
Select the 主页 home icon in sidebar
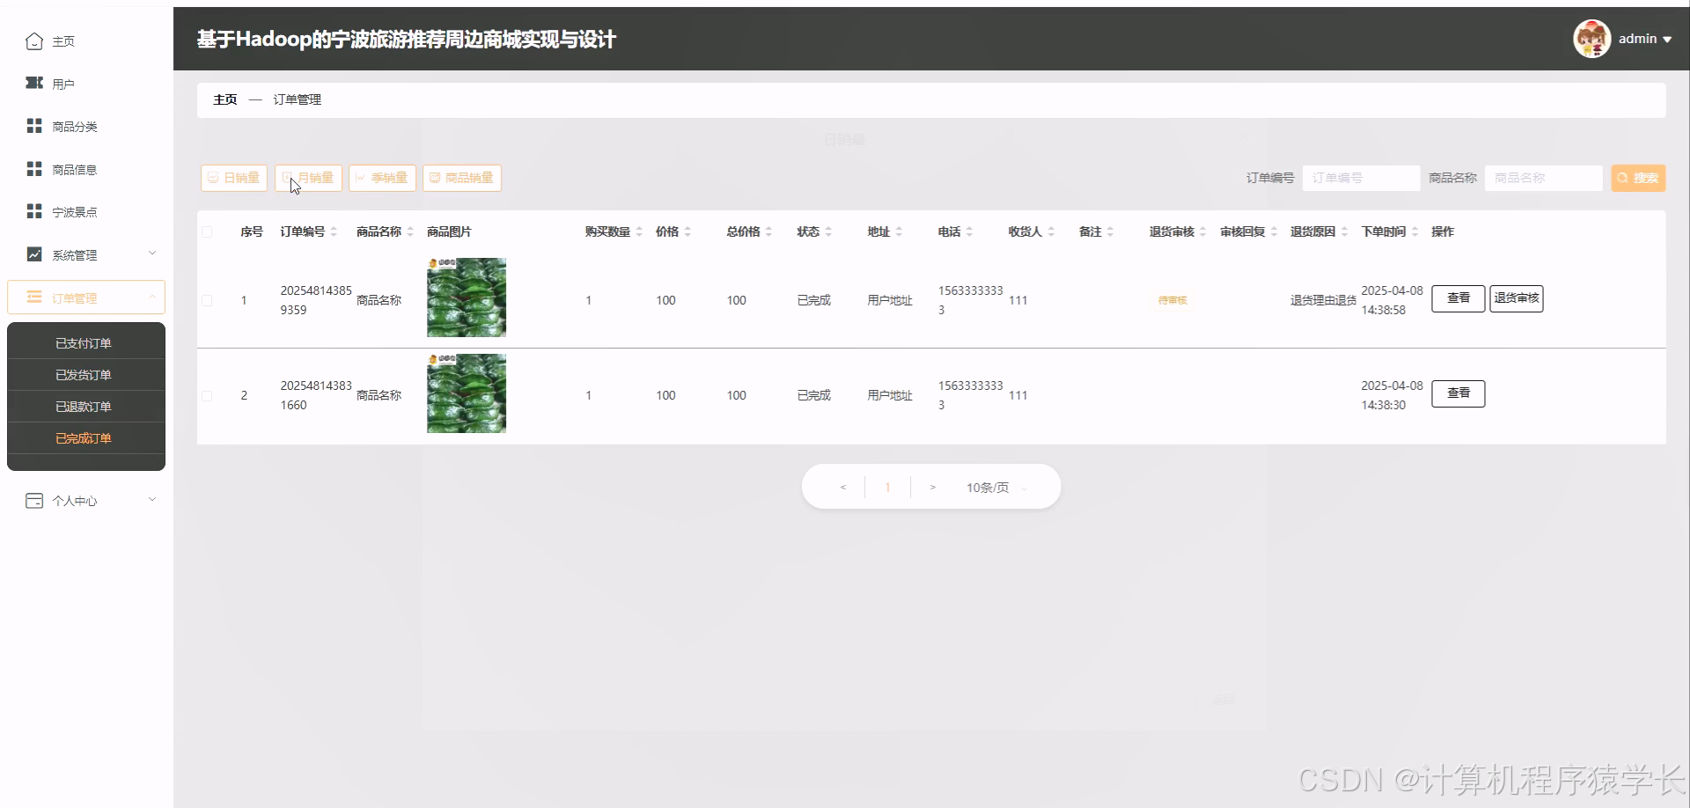coord(34,40)
